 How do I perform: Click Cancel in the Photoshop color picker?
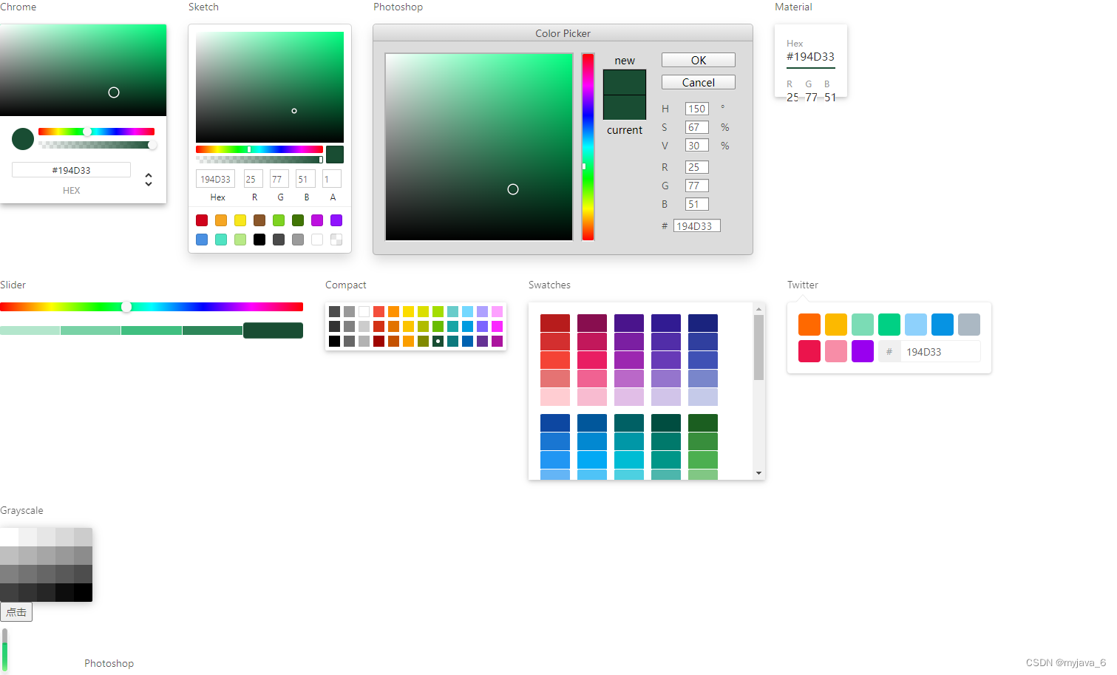[697, 81]
